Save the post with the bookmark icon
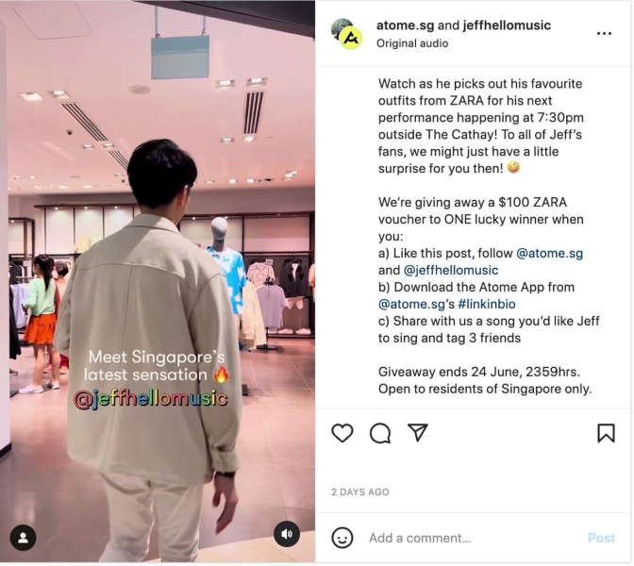634x566 pixels. (607, 433)
